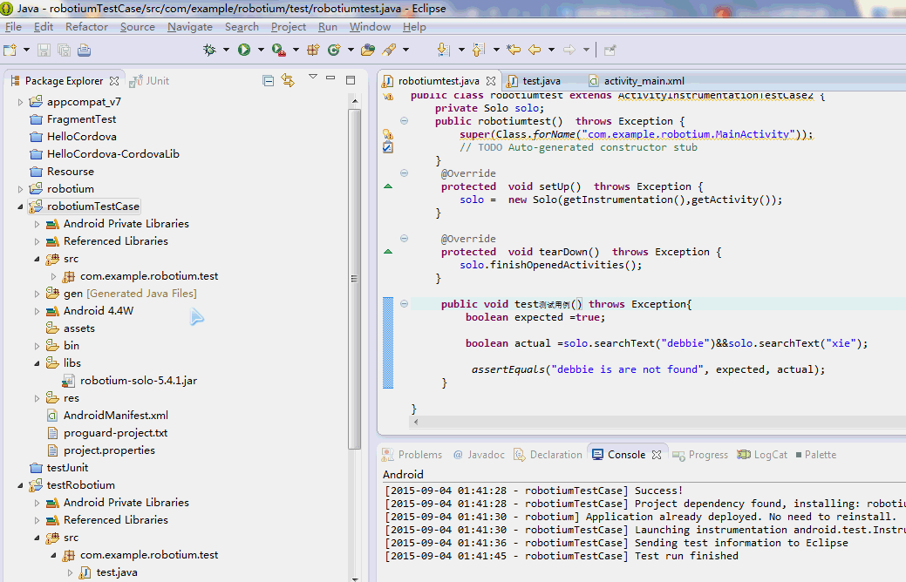Click the Open Type folder icon
Viewport: 906px width, 582px height.
(x=367, y=51)
